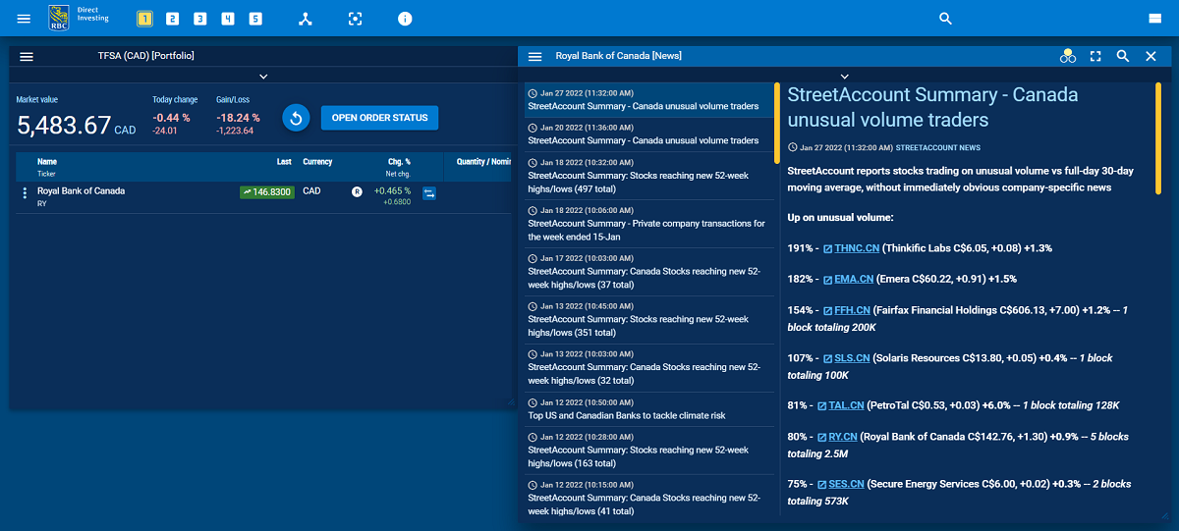Screen dimensions: 1179x531
Task: Select Royal Bank of Canada portfolio row
Action: click(263, 196)
